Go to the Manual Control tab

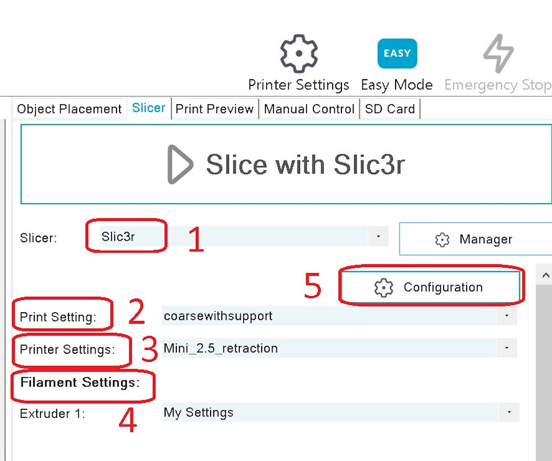[x=309, y=109]
